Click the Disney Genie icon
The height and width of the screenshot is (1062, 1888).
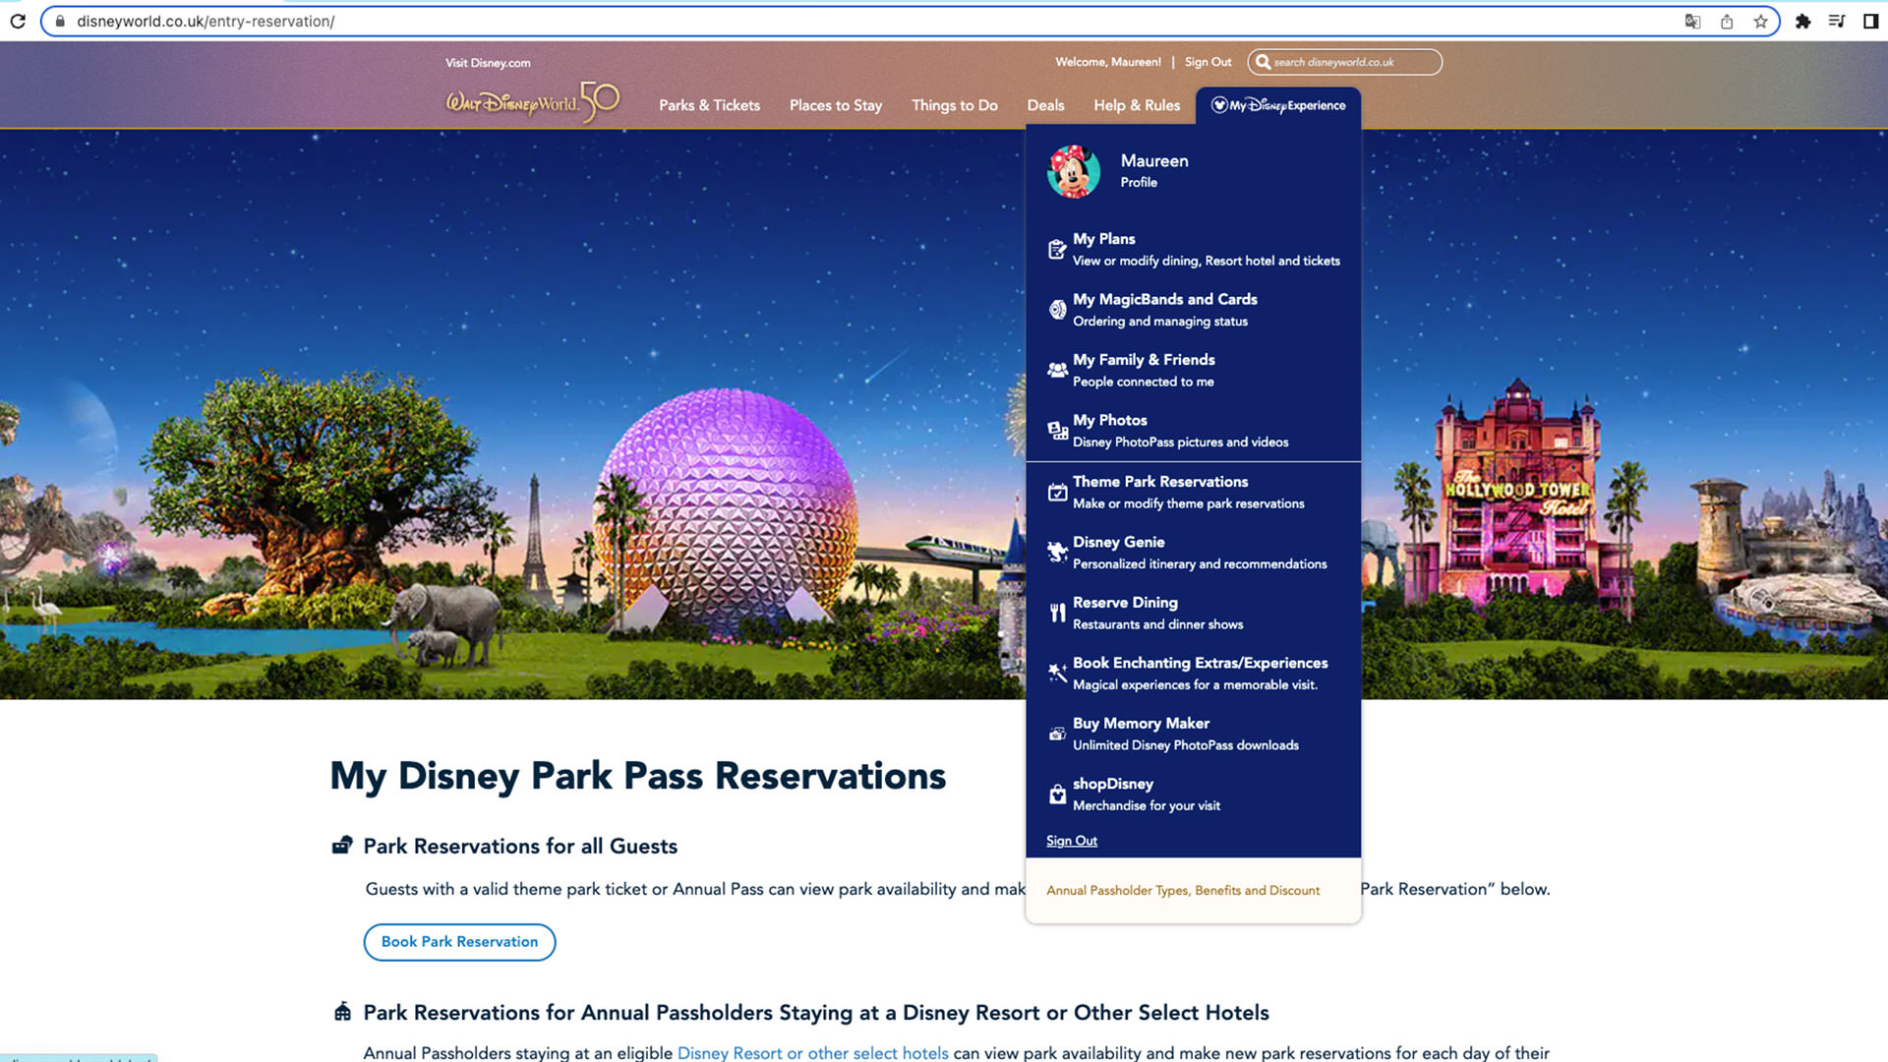pyautogui.click(x=1057, y=553)
